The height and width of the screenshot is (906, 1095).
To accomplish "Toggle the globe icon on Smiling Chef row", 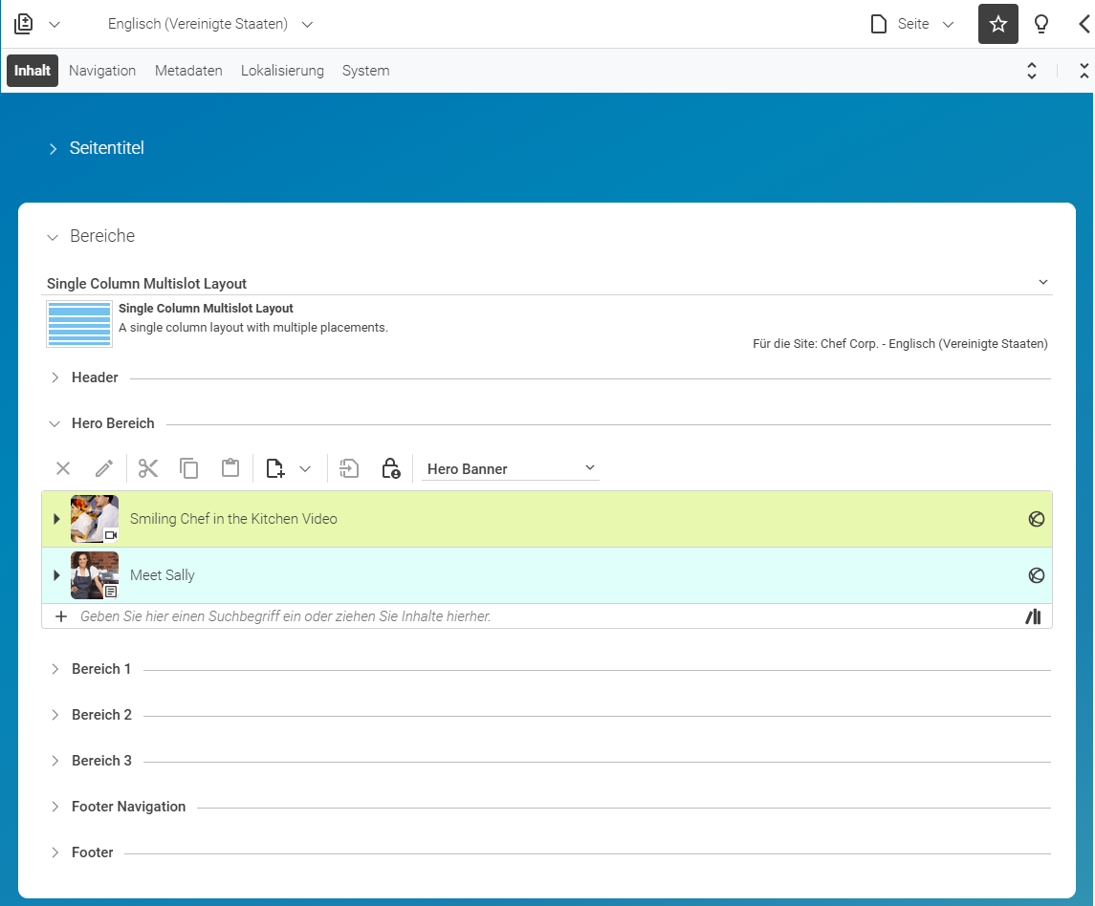I will (x=1037, y=519).
